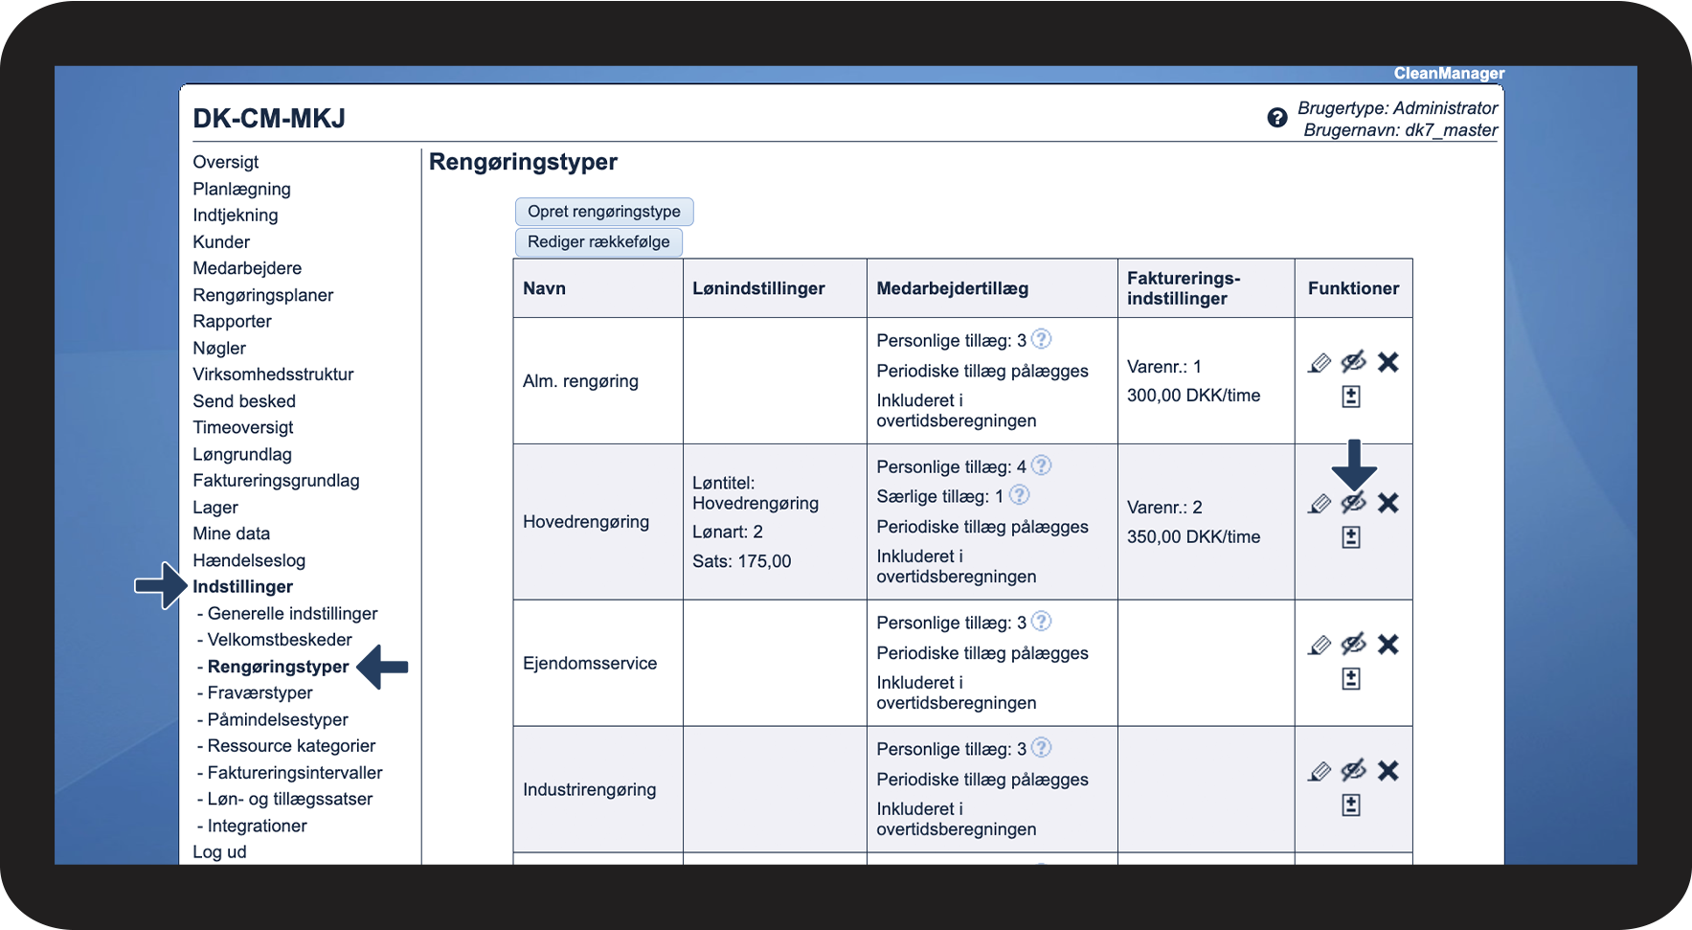Open the Kunder page
The height and width of the screenshot is (930, 1692).
[221, 242]
